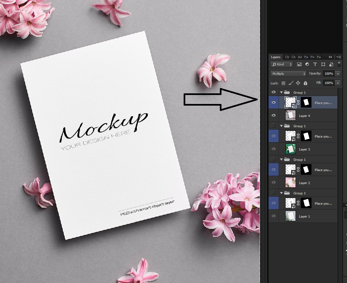Click mask link icon on layer above Layer 3
This screenshot has height=283, width=347.
[x=298, y=136]
